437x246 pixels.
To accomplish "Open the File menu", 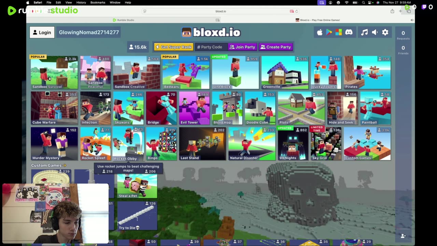I will point(49,2).
